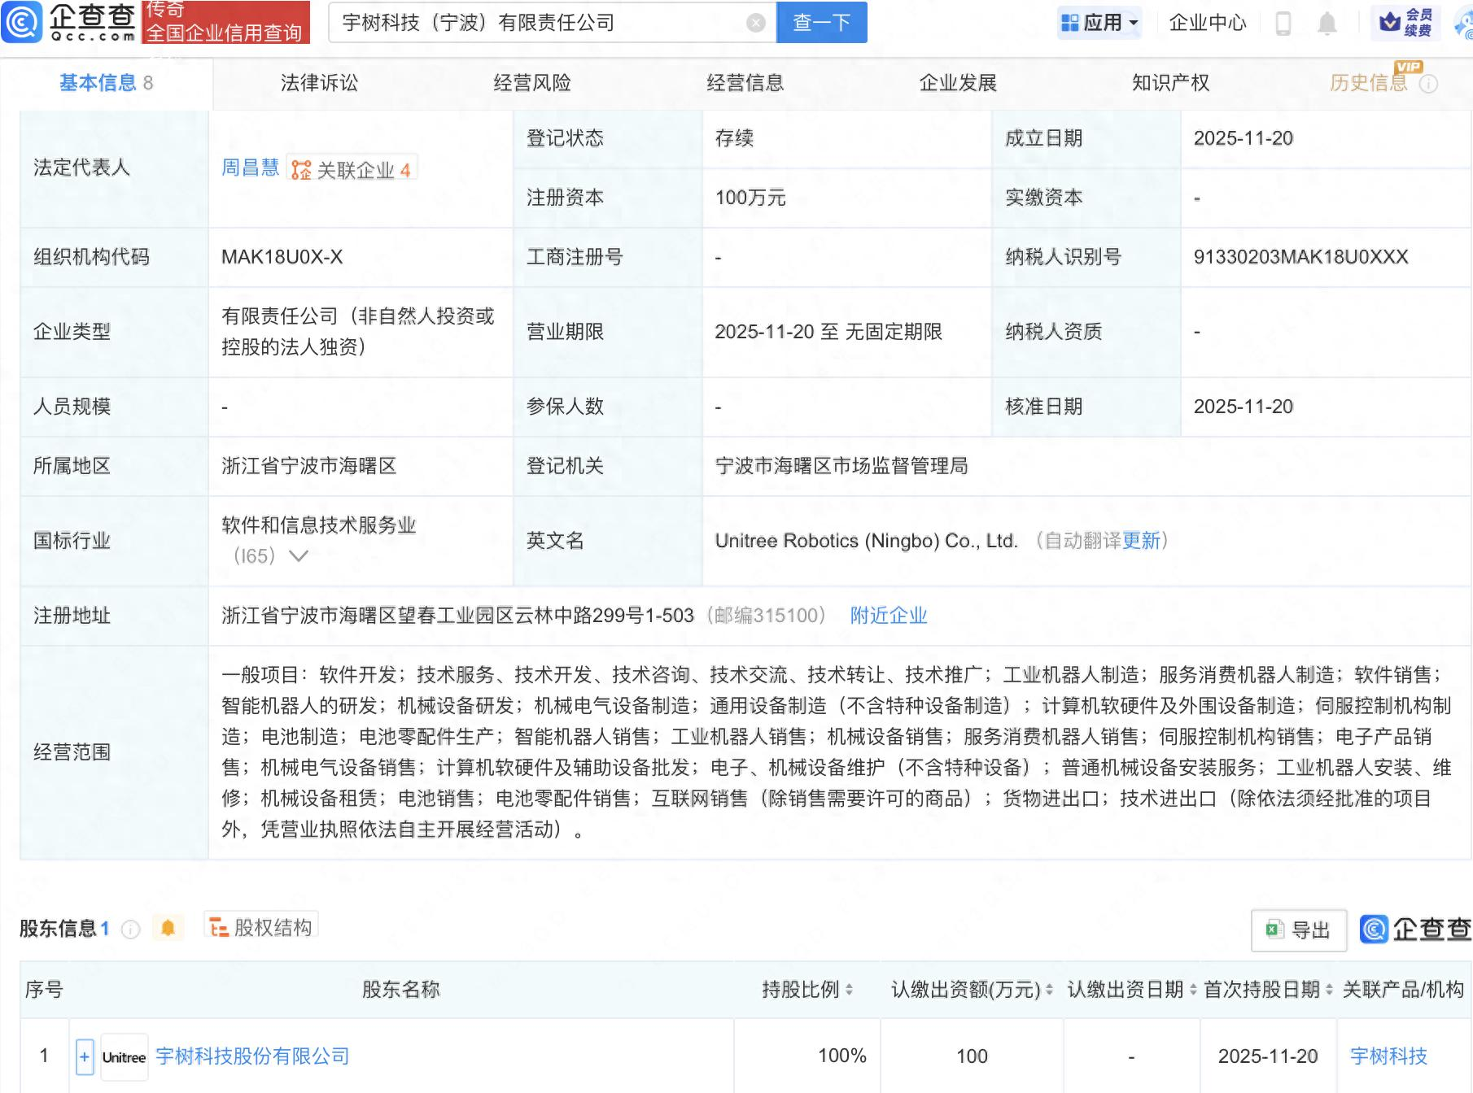1473x1093 pixels.
Task: Clear search box using the x icon
Action: pos(754,23)
